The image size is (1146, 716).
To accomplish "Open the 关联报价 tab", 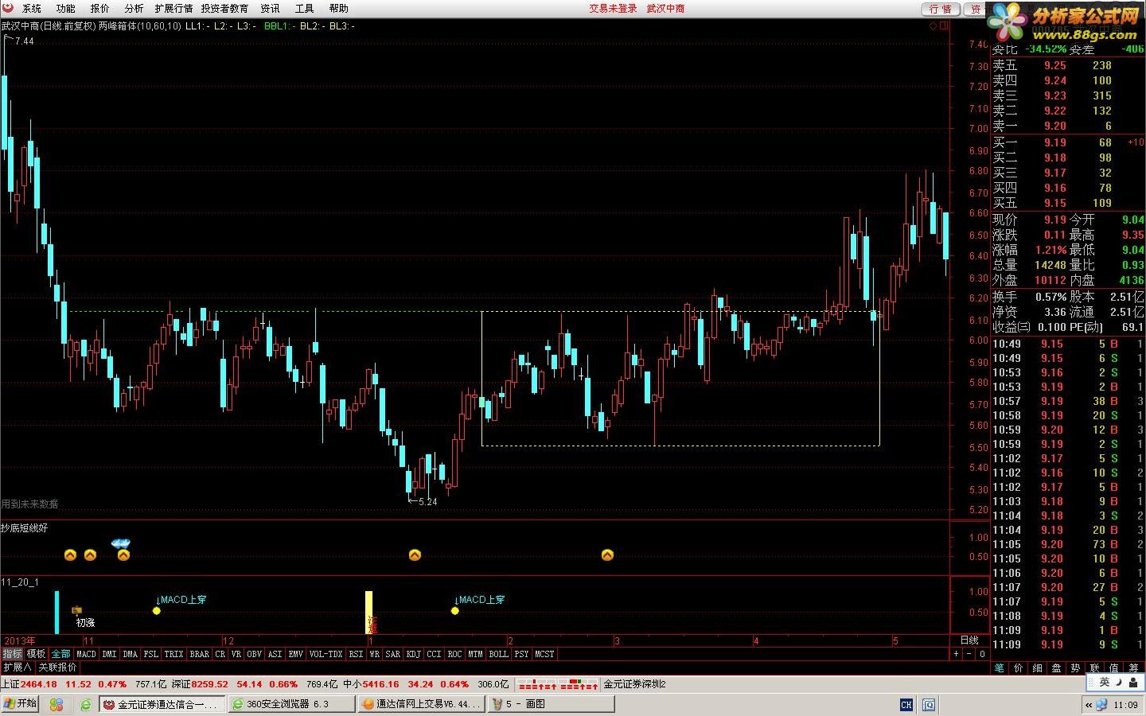I will tap(58, 667).
